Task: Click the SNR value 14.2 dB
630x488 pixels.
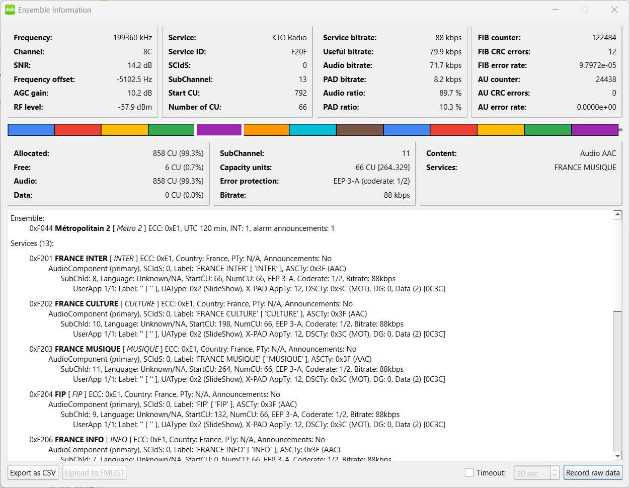Action: pos(140,65)
